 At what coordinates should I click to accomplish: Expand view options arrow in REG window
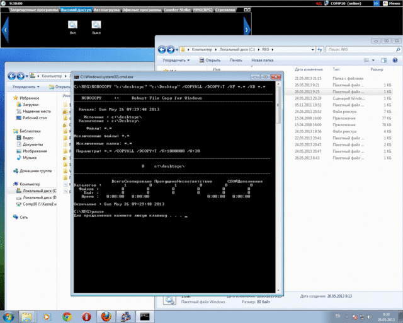[x=373, y=61]
